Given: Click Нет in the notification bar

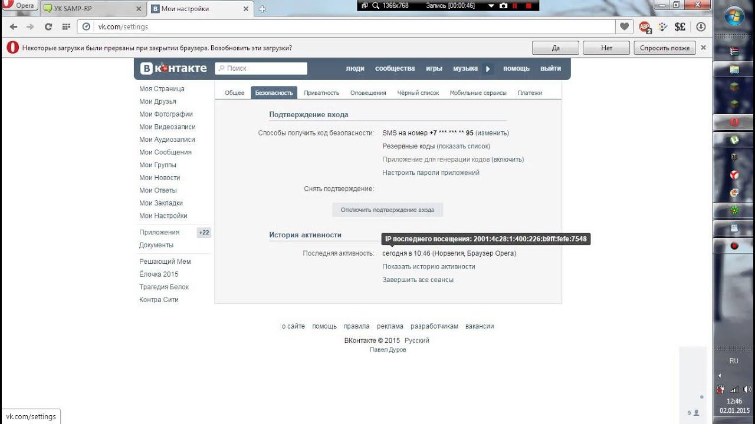Looking at the screenshot, I should pos(606,48).
